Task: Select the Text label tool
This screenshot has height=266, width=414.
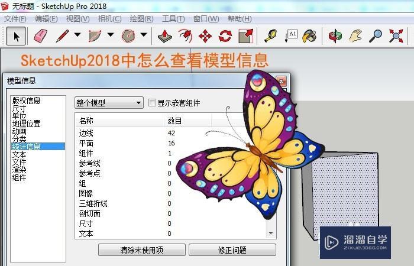Action: click(291, 36)
